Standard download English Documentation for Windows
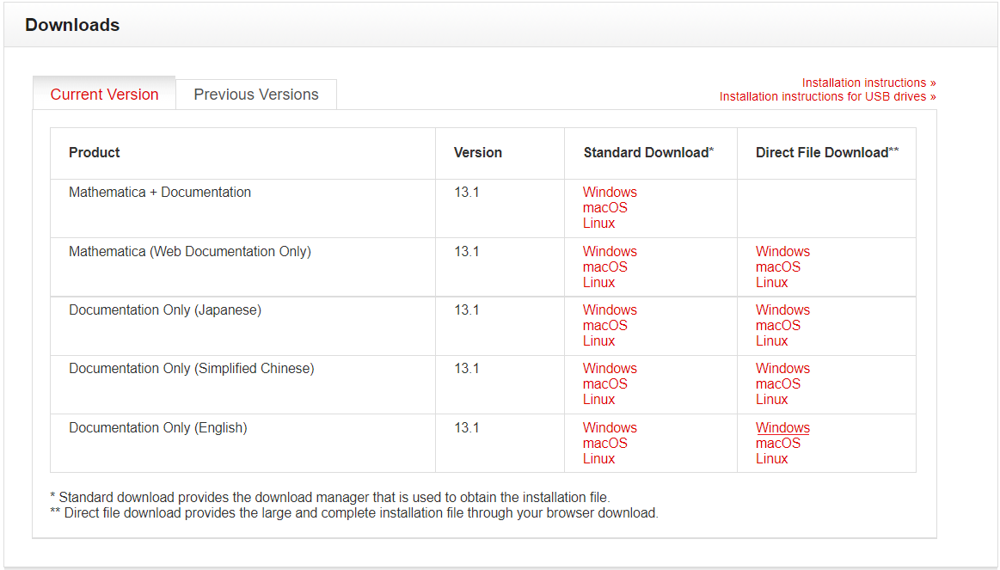The height and width of the screenshot is (570, 1000). point(610,427)
